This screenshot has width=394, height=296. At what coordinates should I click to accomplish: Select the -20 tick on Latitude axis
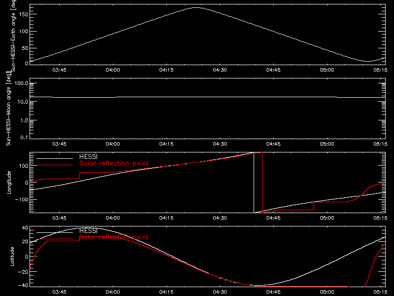(x=23, y=272)
